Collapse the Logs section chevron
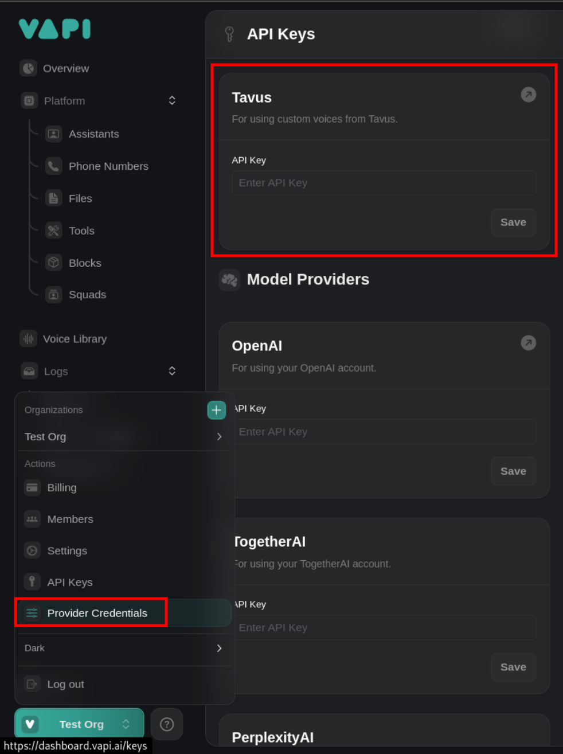 click(172, 371)
